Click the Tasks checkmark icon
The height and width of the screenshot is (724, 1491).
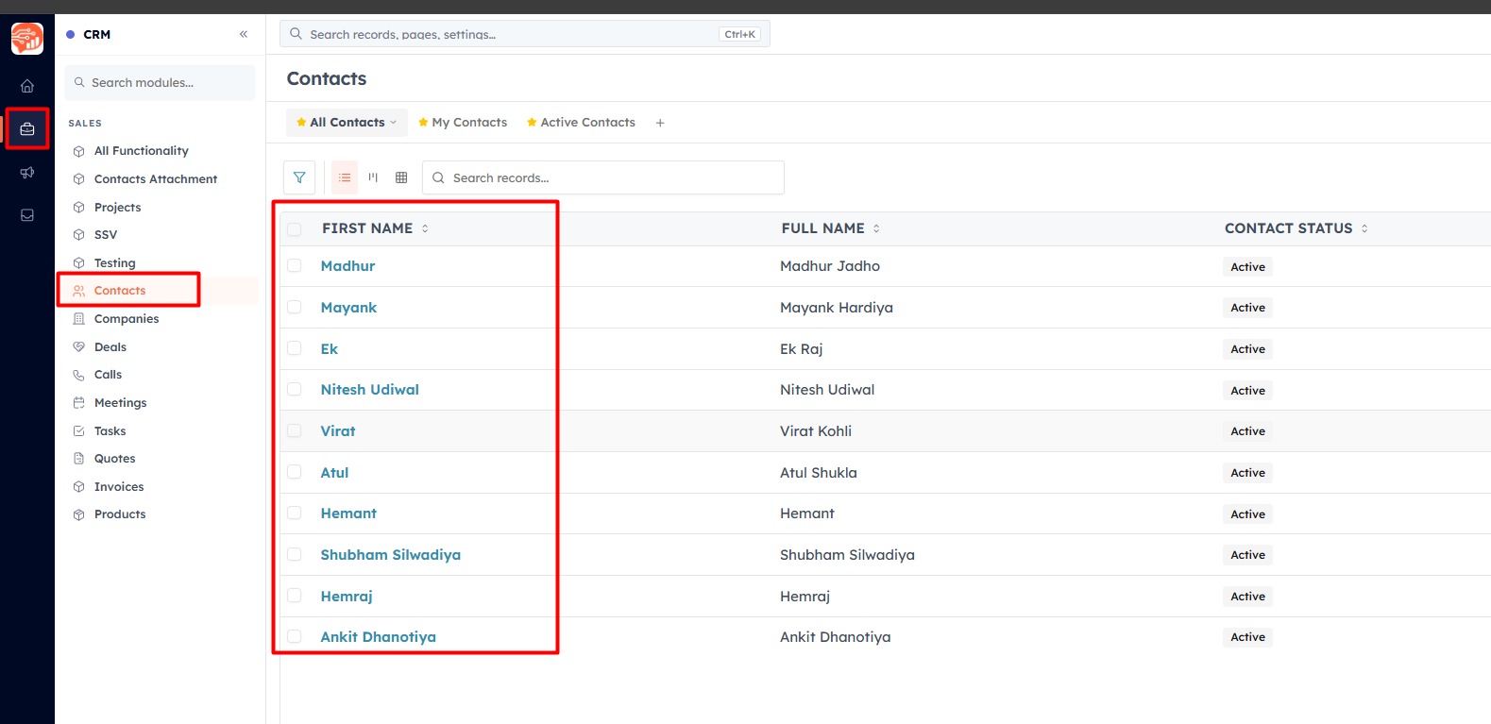point(79,431)
